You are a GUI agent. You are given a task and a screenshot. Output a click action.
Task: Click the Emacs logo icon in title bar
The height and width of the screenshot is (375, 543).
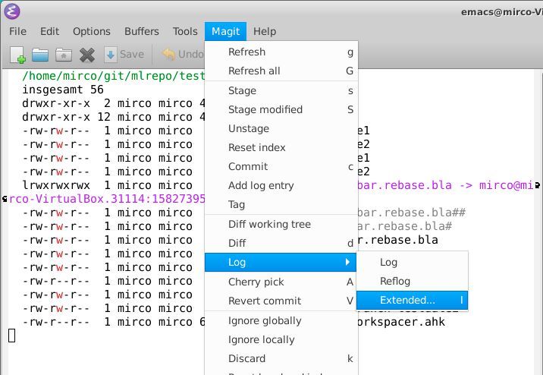coord(12,11)
